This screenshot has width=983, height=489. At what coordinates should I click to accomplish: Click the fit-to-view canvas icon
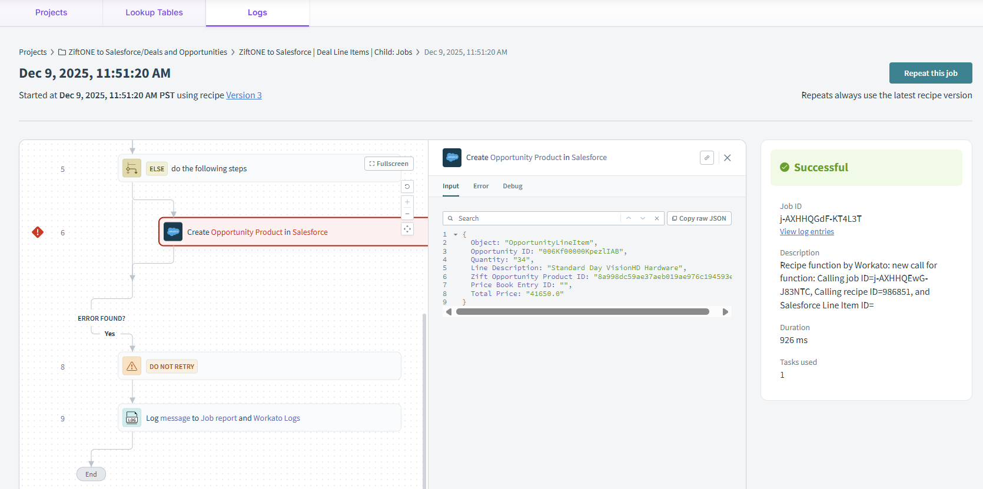[407, 229]
